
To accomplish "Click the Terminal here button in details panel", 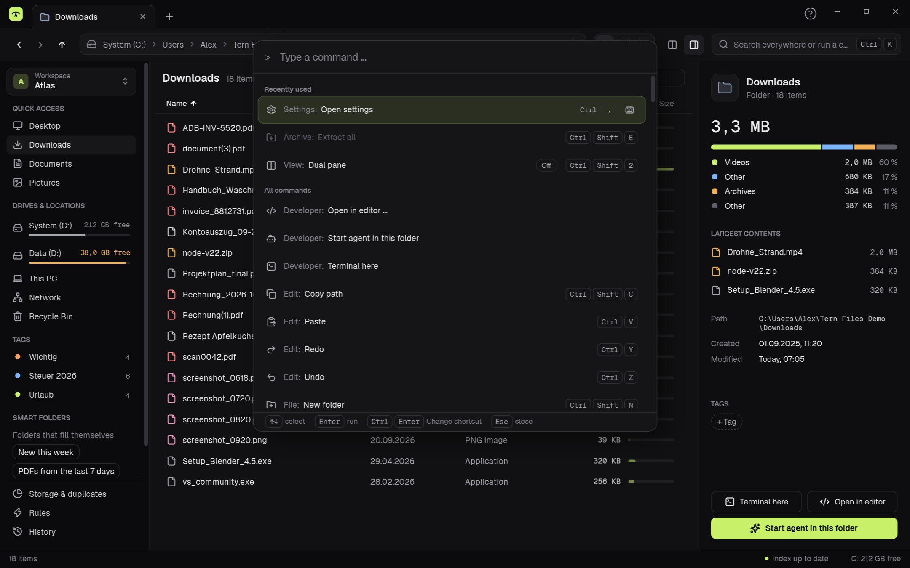I will pos(756,502).
